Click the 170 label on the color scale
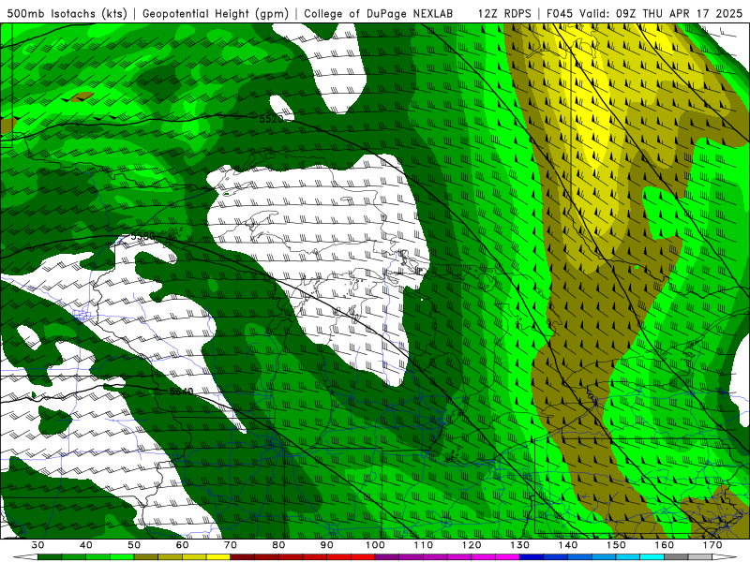750x562 pixels. click(x=712, y=545)
